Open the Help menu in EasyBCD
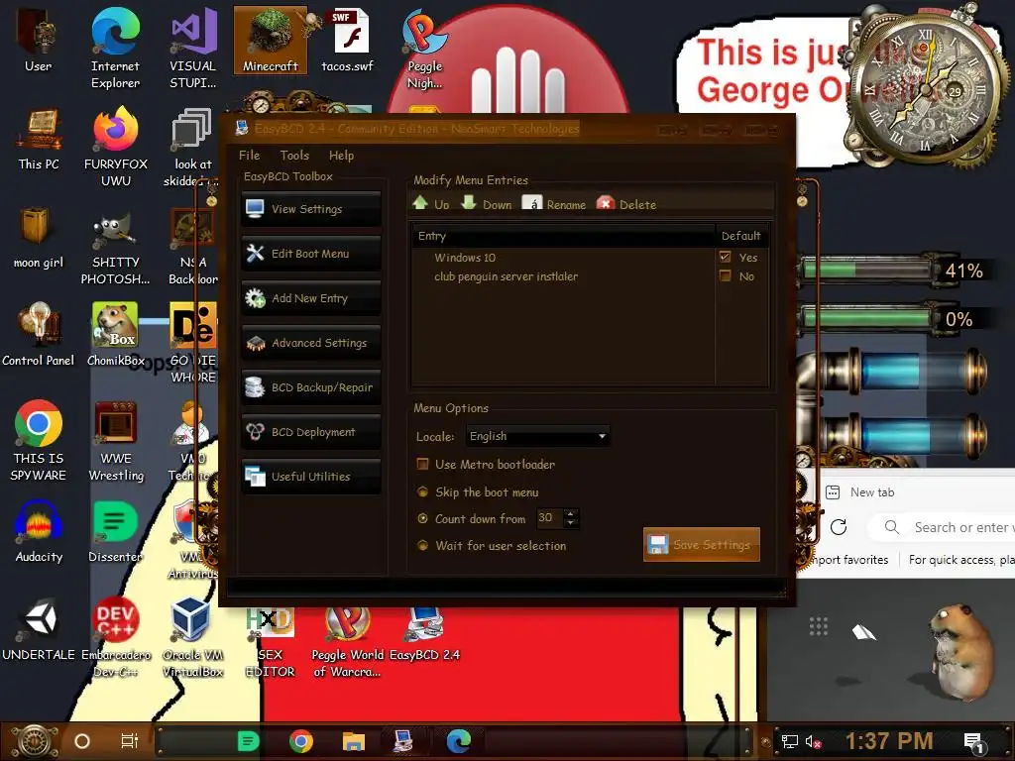Screen dimensions: 1015x761 tap(341, 156)
